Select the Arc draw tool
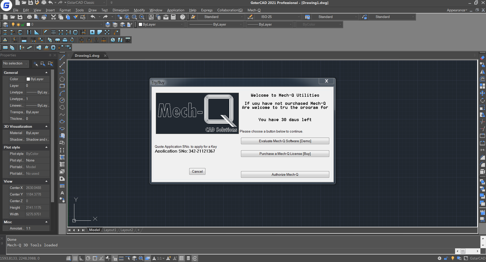Image resolution: width=486 pixels, height=262 pixels. click(x=62, y=93)
